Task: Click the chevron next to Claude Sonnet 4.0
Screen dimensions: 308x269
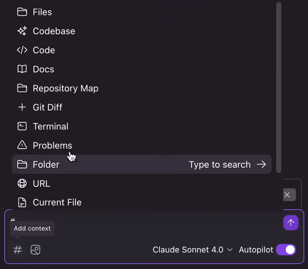Action: coord(230,250)
